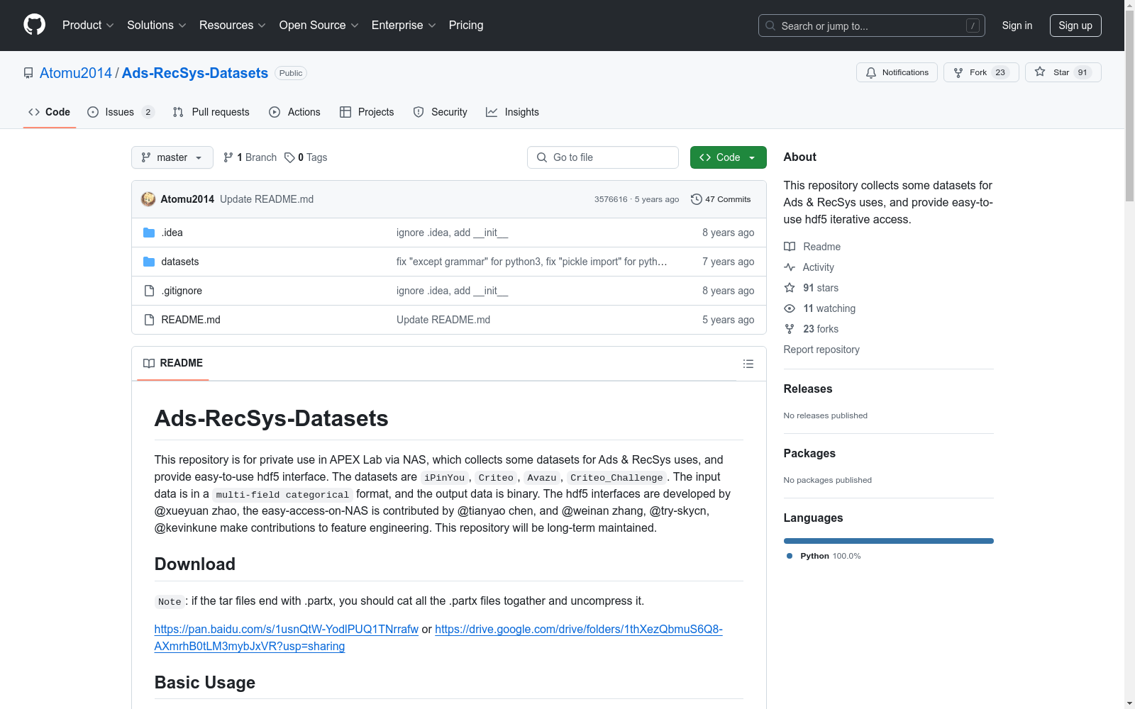
Task: Expand the green Code dropdown
Action: (728, 157)
